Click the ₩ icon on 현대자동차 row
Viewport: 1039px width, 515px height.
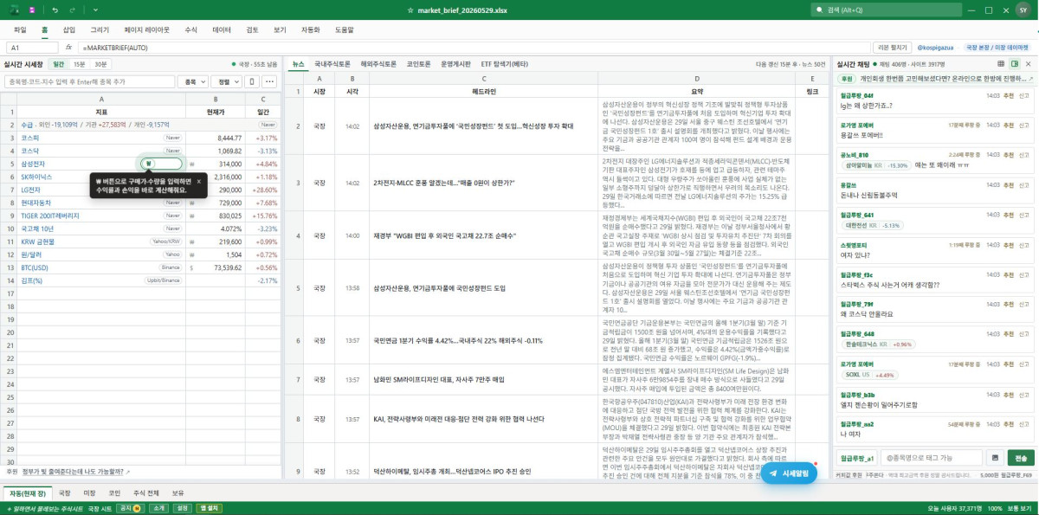(192, 202)
